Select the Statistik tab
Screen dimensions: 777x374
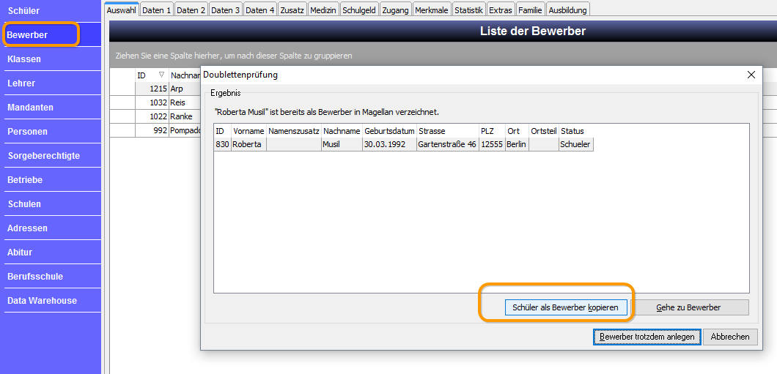point(468,10)
